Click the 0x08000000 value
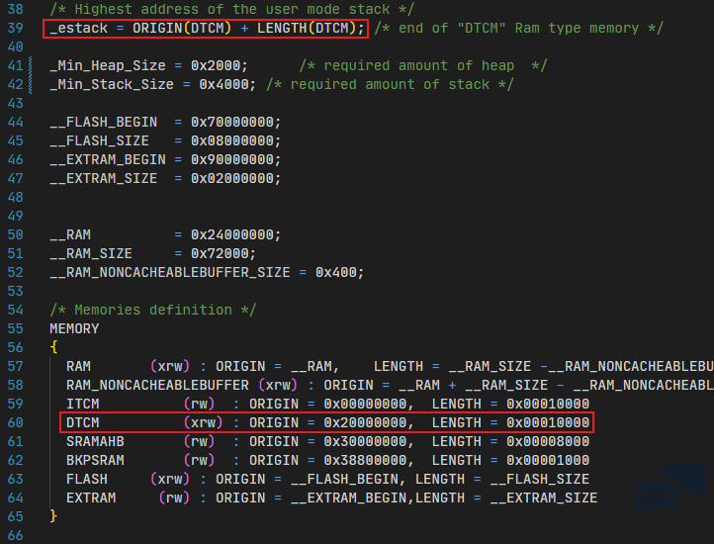Image resolution: width=714 pixels, height=544 pixels. (231, 140)
